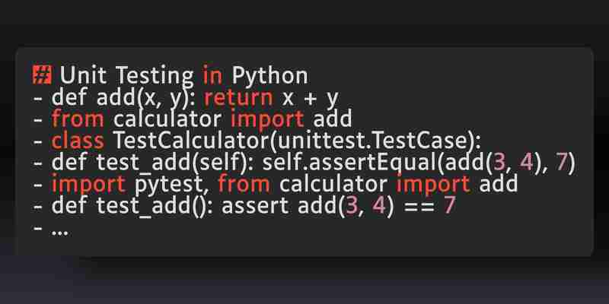This screenshot has width=609, height=304.
Task: Click 'TestCalculator(unittest.TestCase):' text
Action: [x=297, y=141]
